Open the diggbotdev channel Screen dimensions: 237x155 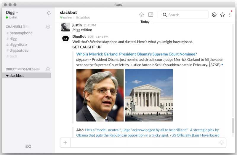[x=17, y=50]
